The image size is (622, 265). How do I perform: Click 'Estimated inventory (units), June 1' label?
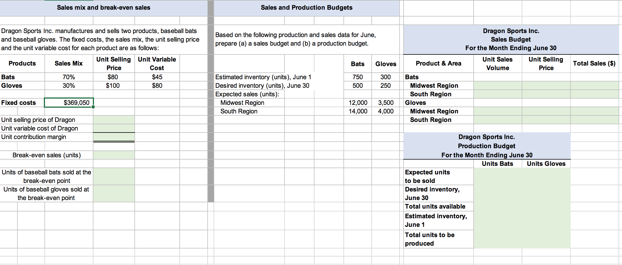coord(263,77)
